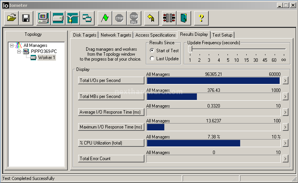298x183 pixels.
Task: Duplicate the selected worker
Action: click(87, 18)
